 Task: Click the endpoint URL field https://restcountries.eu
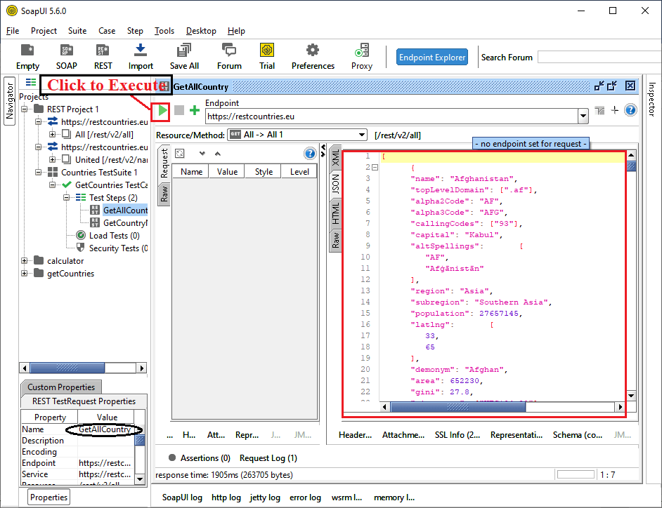(x=391, y=116)
